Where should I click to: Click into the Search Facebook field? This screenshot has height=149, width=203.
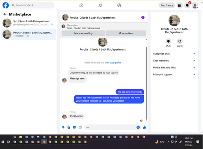point(32,5)
